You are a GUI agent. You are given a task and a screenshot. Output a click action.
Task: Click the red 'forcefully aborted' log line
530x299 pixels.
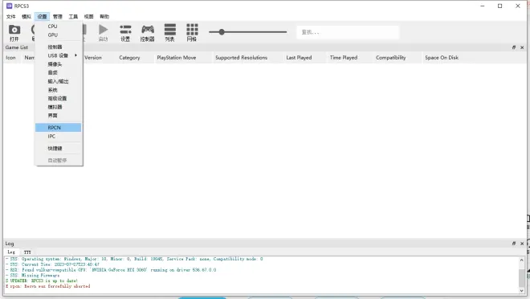tap(48, 286)
